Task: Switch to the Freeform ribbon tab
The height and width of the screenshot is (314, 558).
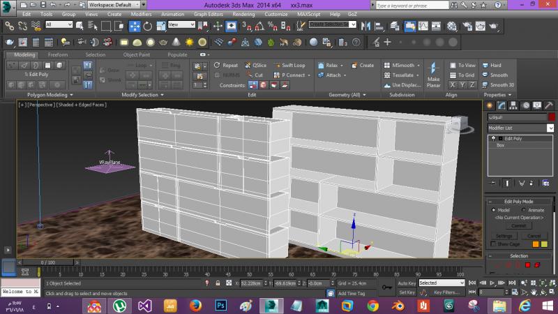Action: pos(58,54)
